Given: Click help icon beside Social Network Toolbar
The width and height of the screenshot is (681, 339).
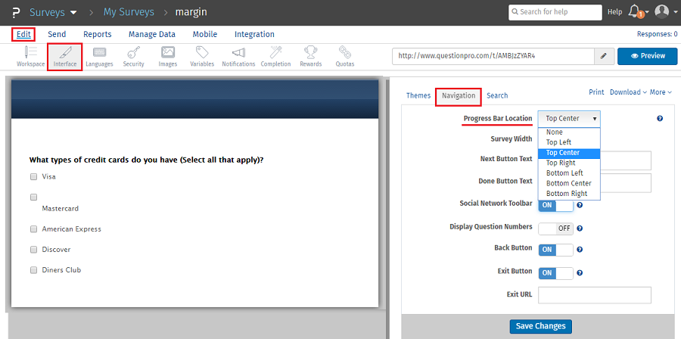Looking at the screenshot, I should tap(580, 205).
